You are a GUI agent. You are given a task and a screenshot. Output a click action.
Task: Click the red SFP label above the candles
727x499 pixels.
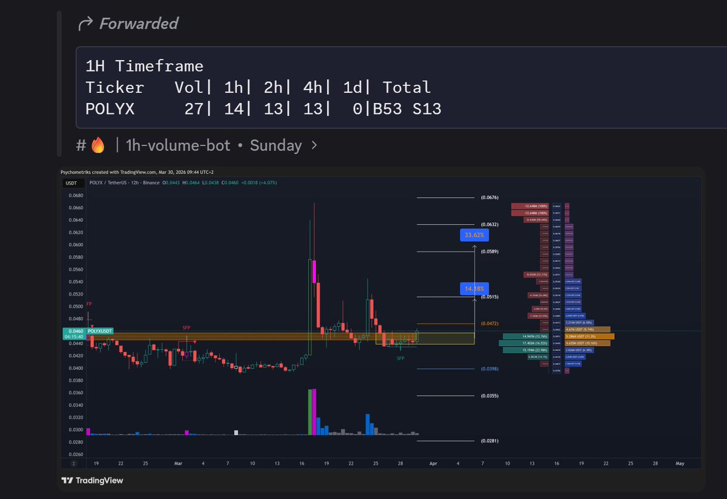[187, 327]
